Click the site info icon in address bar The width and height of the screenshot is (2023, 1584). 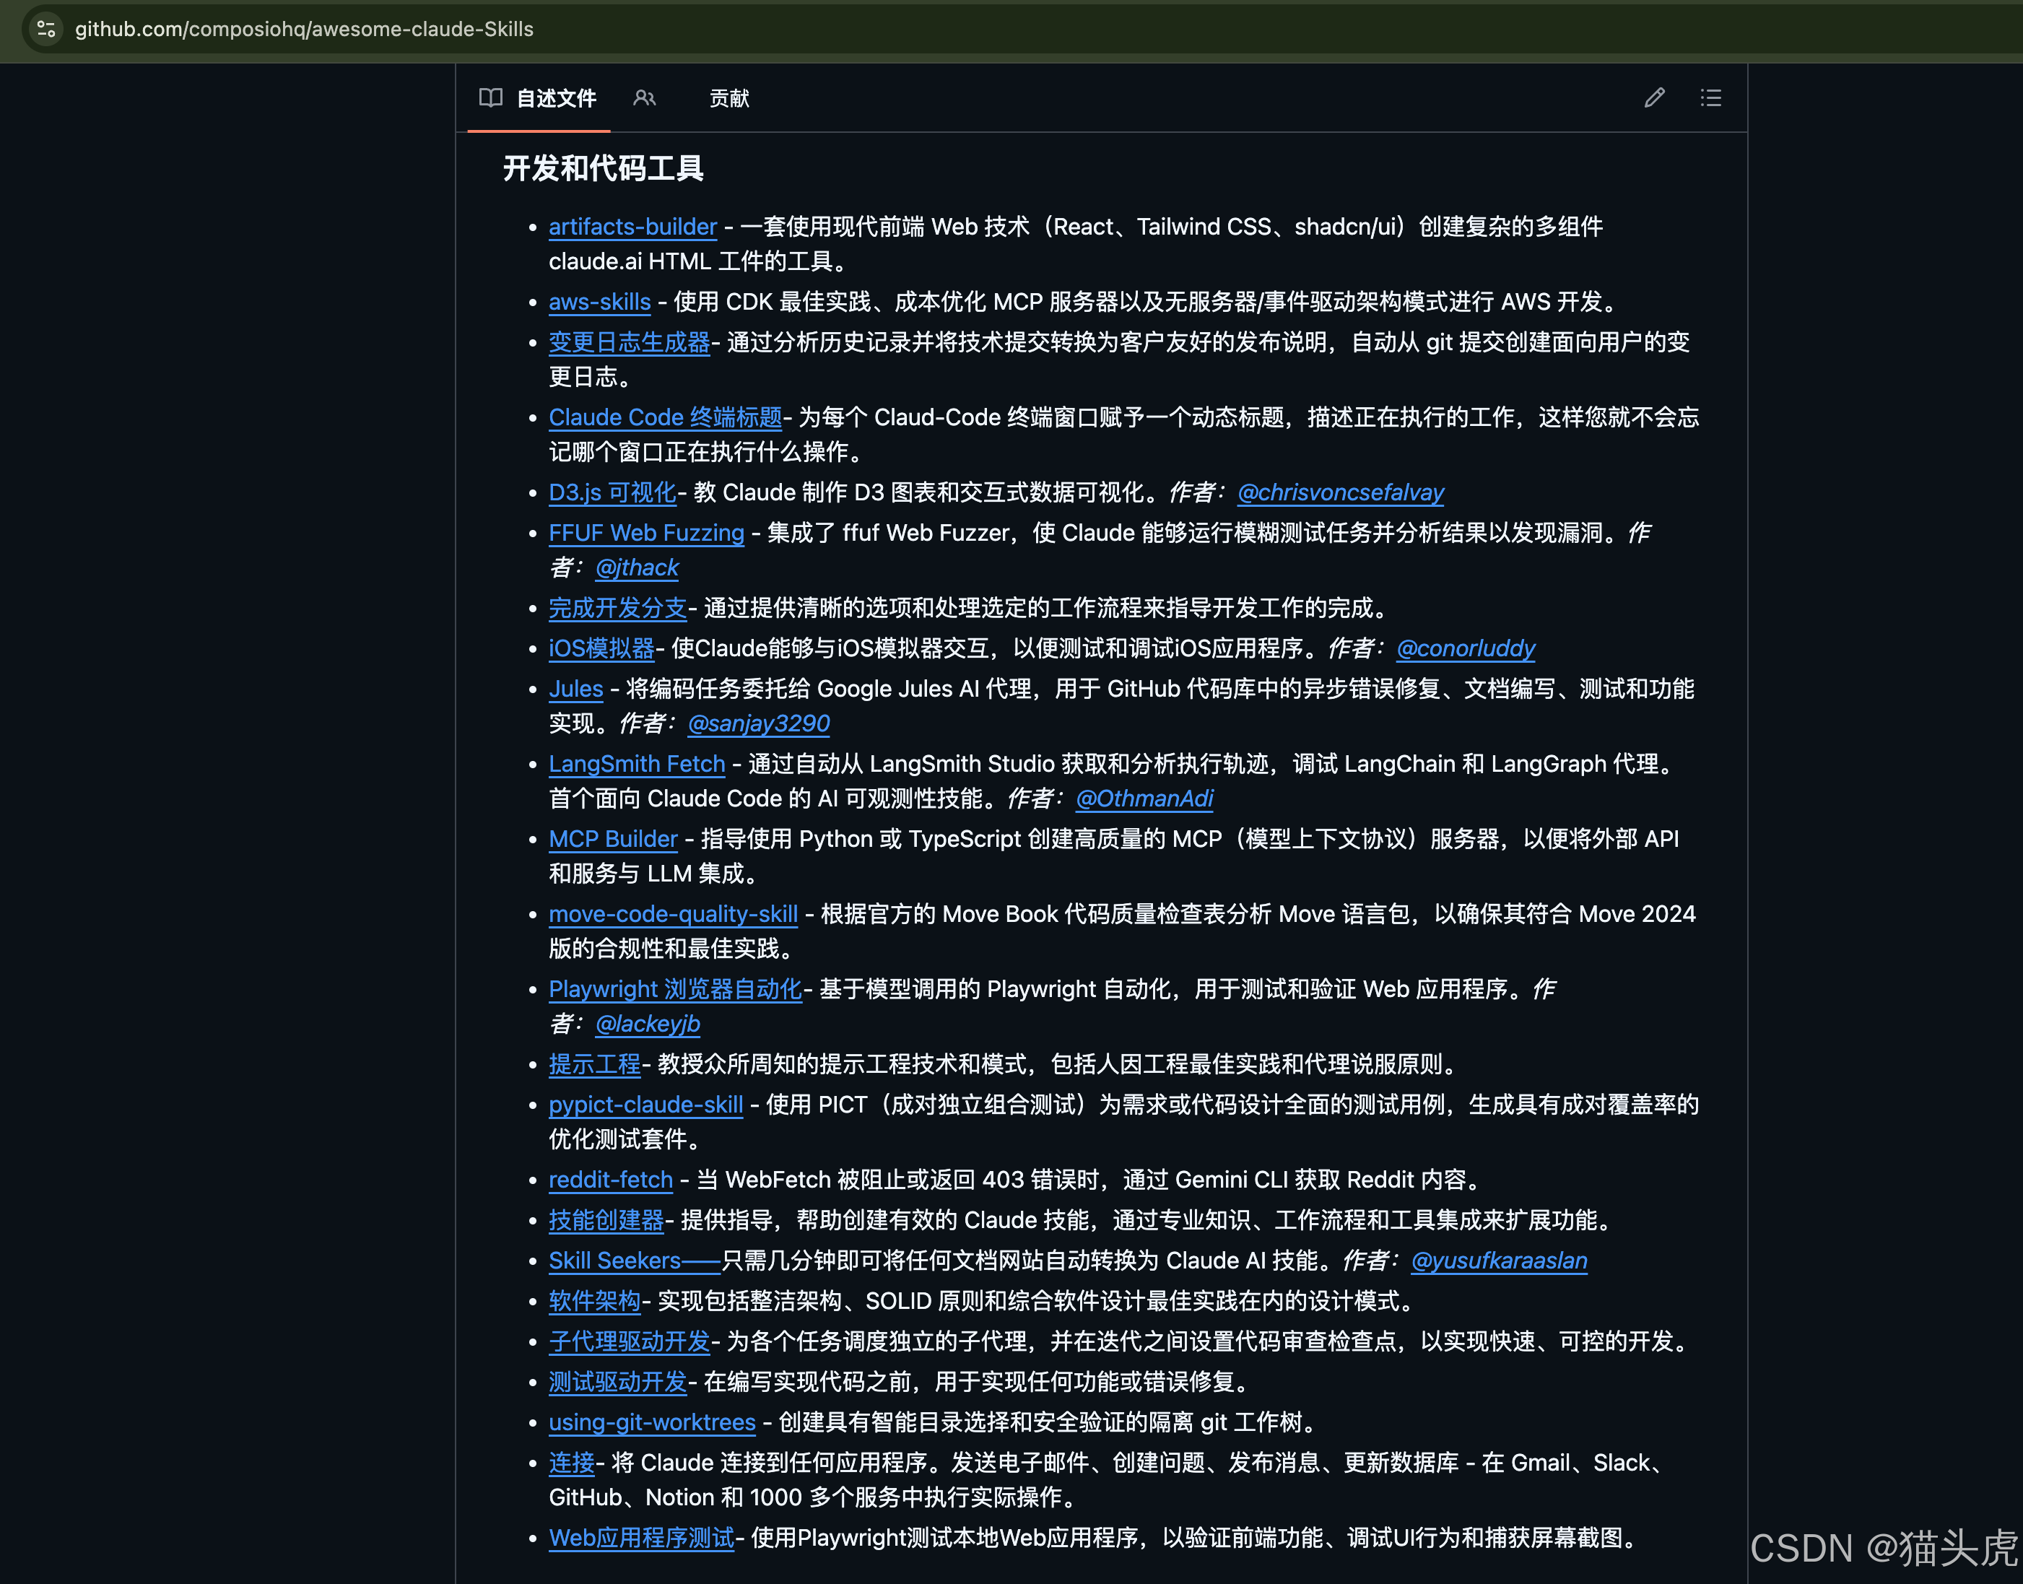(45, 29)
